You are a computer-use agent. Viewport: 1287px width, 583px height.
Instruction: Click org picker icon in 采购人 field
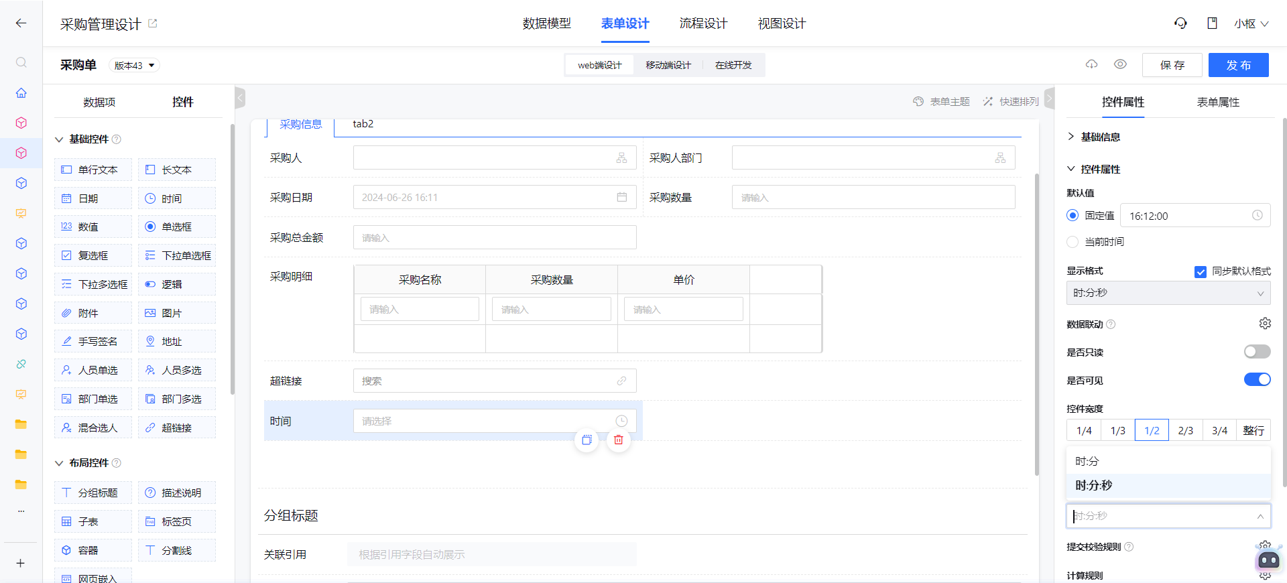[622, 157]
